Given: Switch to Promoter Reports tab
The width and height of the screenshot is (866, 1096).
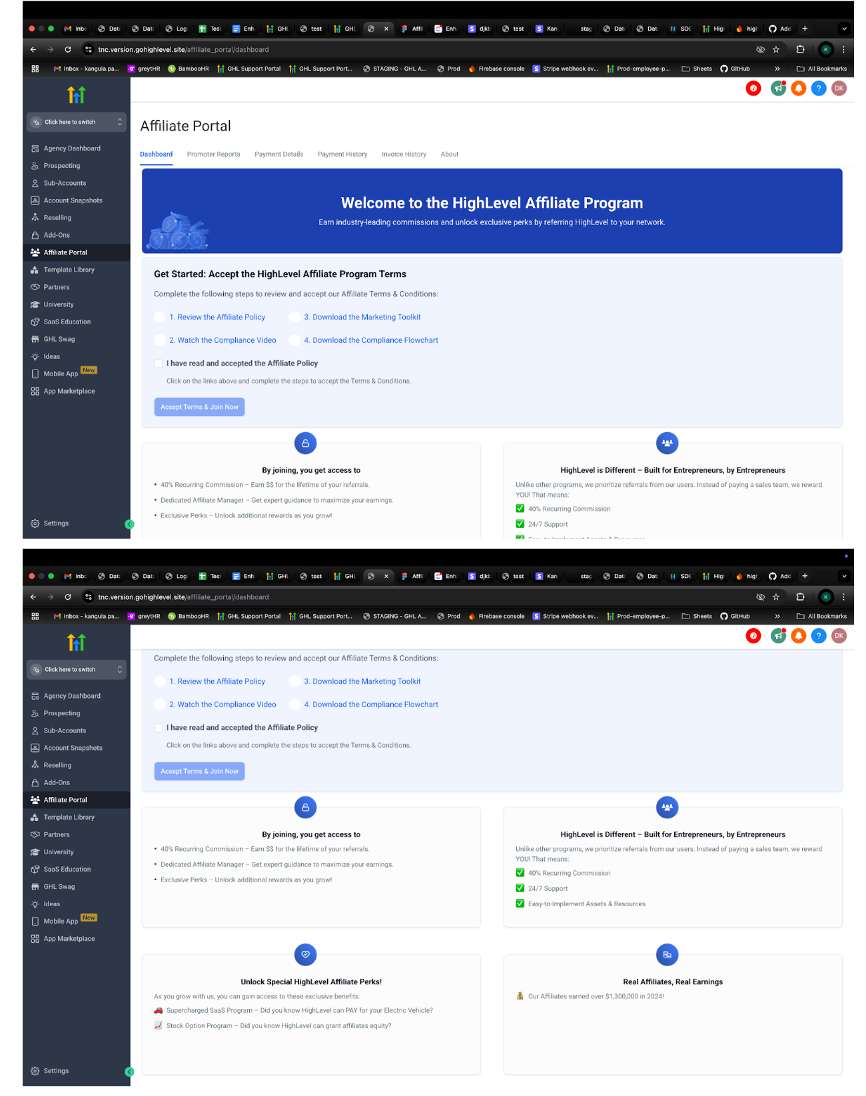Looking at the screenshot, I should click(213, 154).
